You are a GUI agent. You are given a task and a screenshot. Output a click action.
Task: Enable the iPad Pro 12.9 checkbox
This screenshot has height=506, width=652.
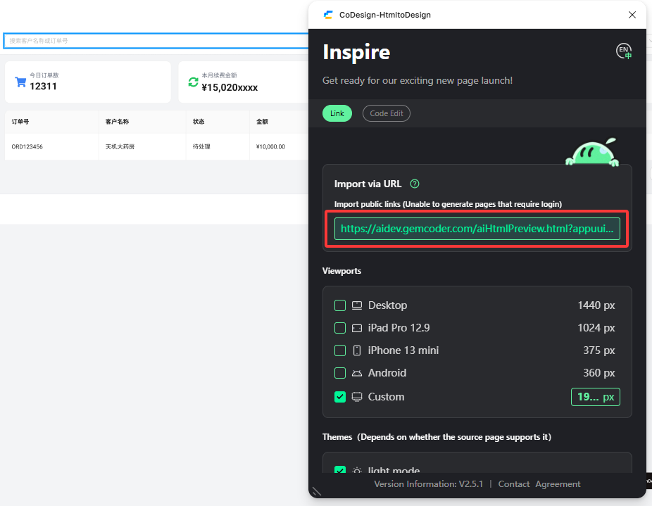(x=340, y=328)
